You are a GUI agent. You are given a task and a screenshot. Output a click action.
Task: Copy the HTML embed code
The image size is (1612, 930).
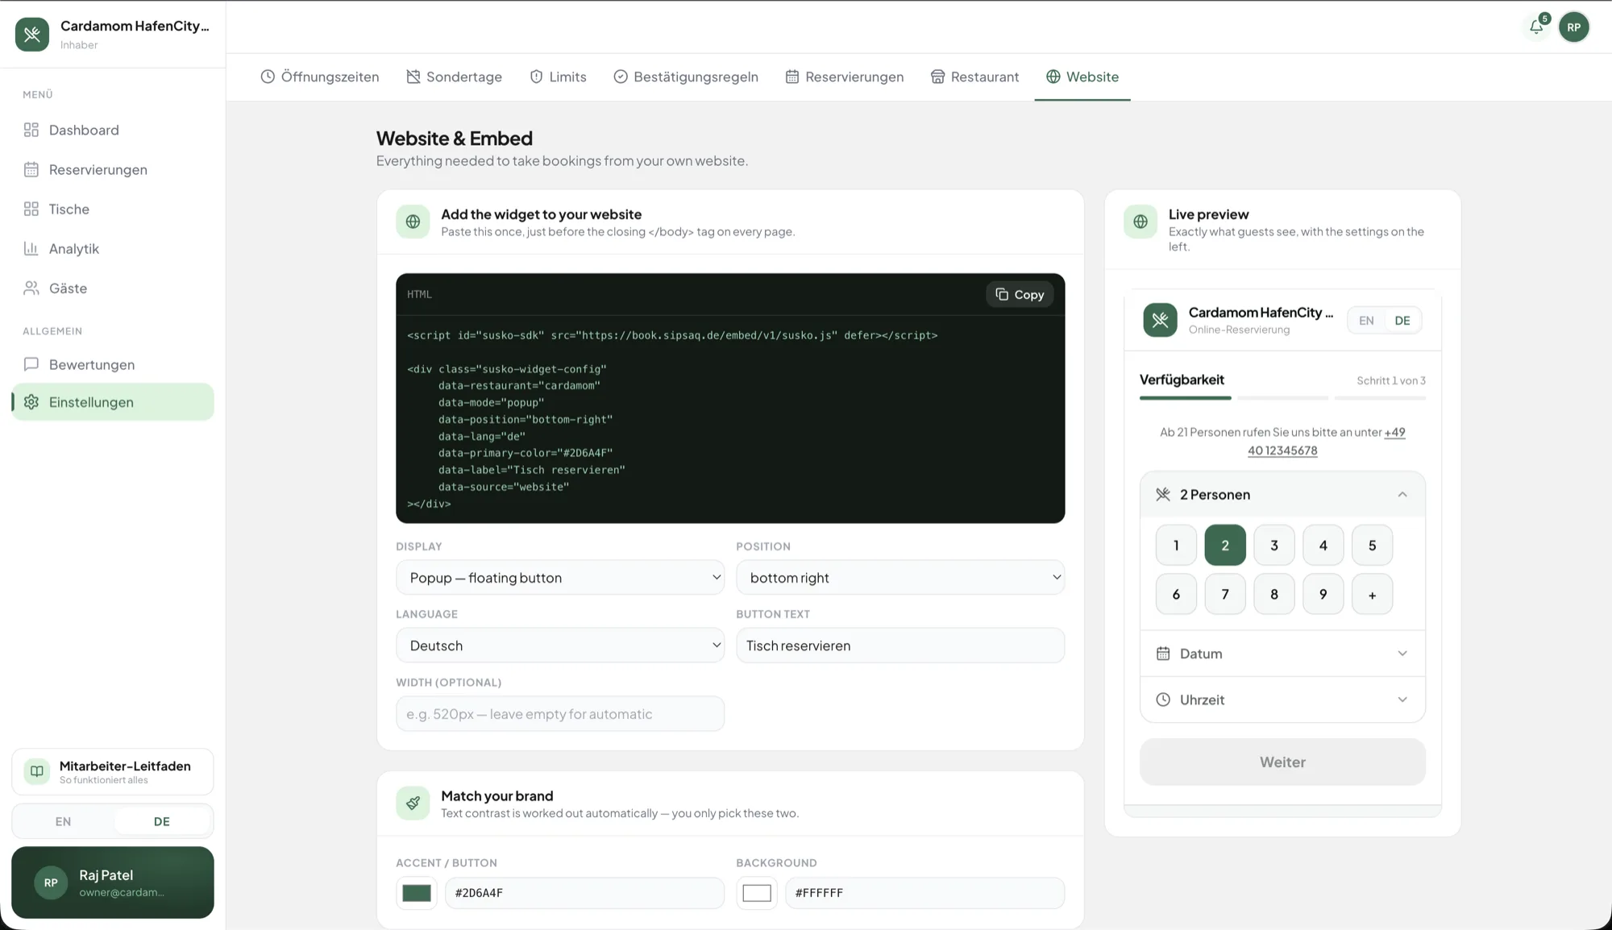point(1020,294)
